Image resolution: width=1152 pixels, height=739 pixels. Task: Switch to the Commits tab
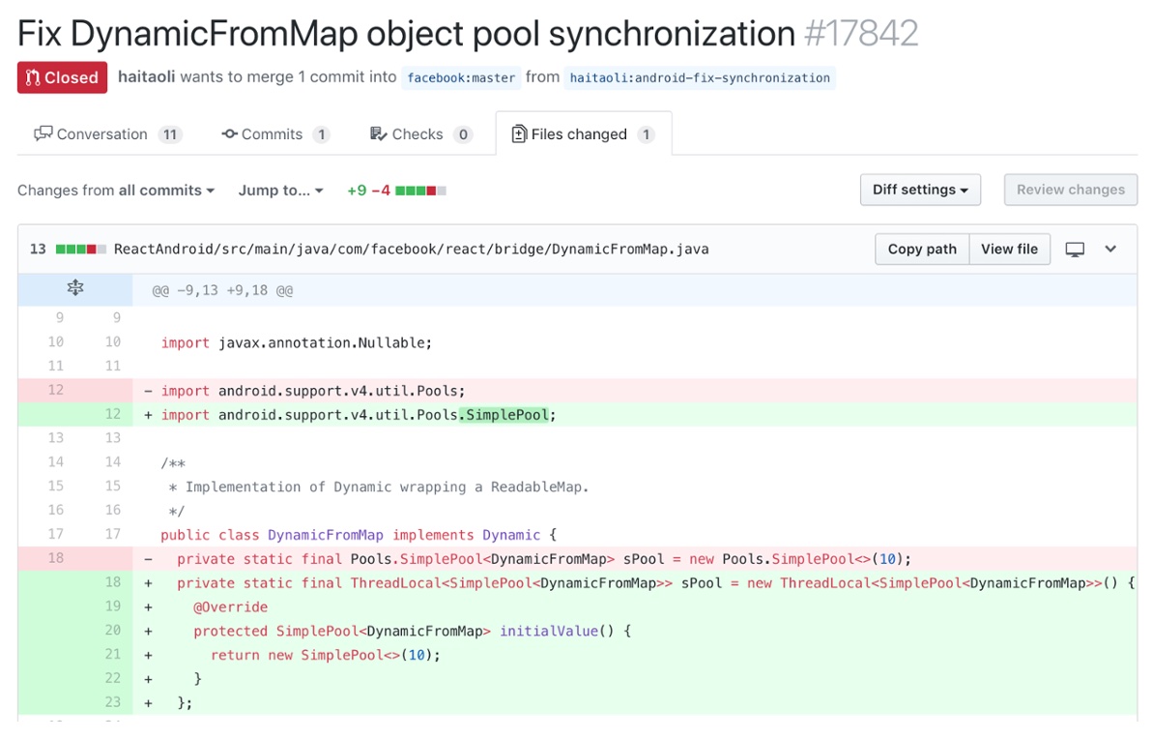pyautogui.click(x=274, y=133)
